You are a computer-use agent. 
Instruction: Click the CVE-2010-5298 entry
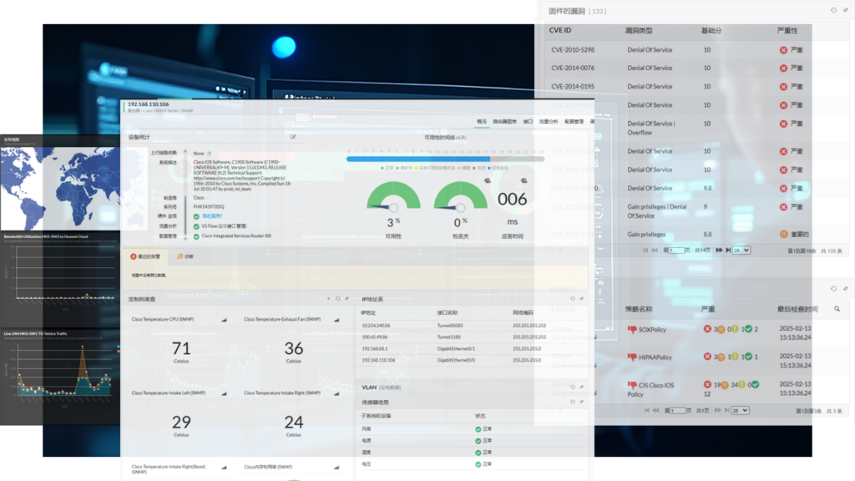(x=573, y=50)
